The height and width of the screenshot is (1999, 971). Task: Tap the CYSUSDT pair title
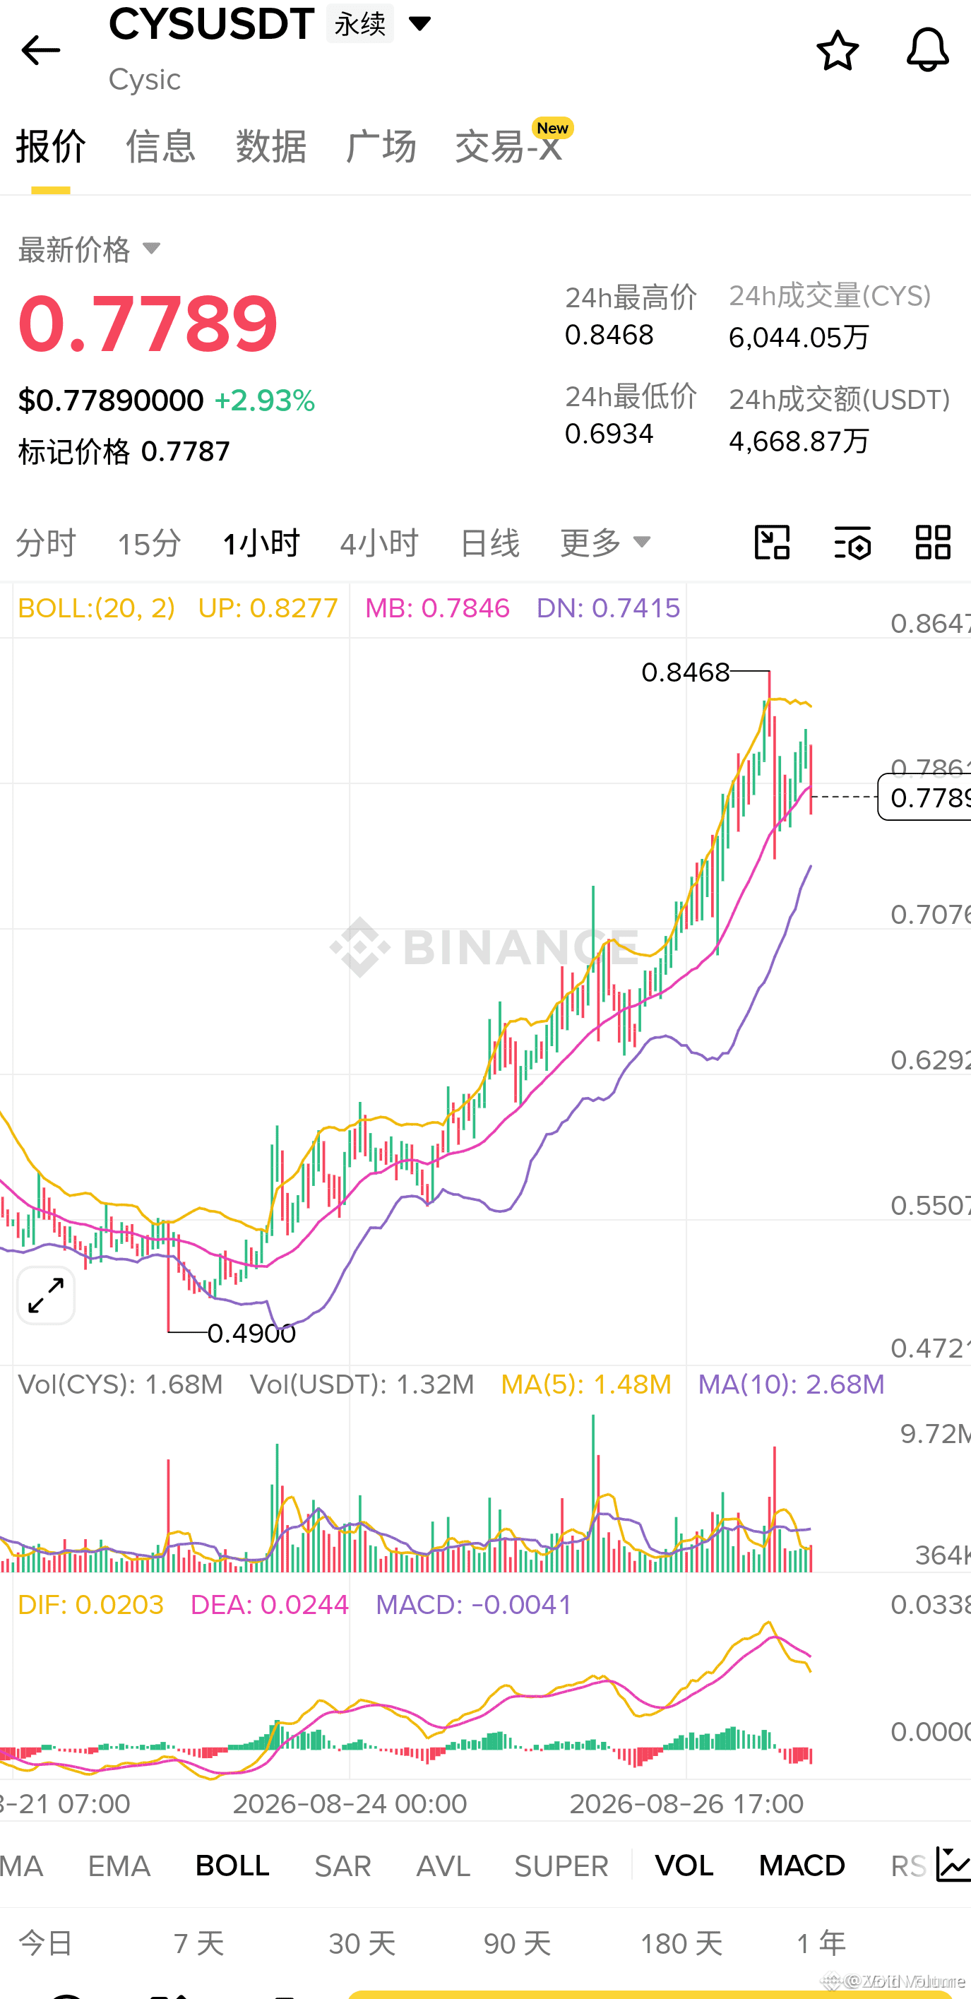[211, 23]
